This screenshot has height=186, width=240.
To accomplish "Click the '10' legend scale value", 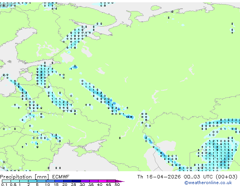I will pyautogui.click(x=47, y=184).
